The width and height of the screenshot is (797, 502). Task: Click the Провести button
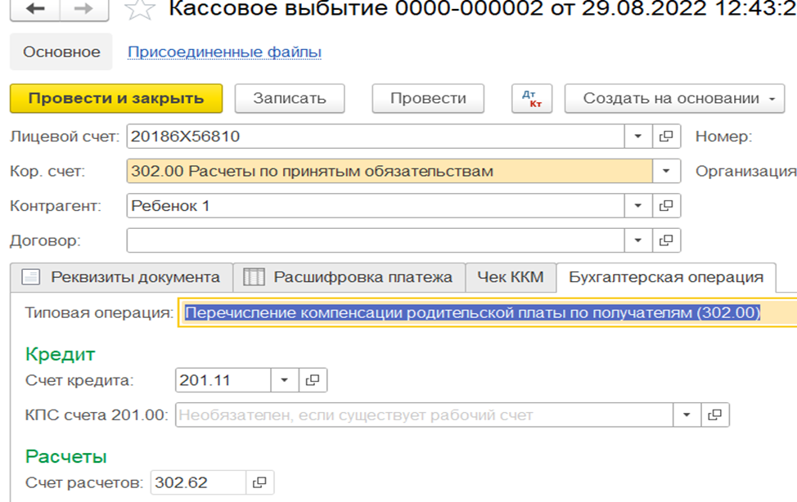point(428,99)
